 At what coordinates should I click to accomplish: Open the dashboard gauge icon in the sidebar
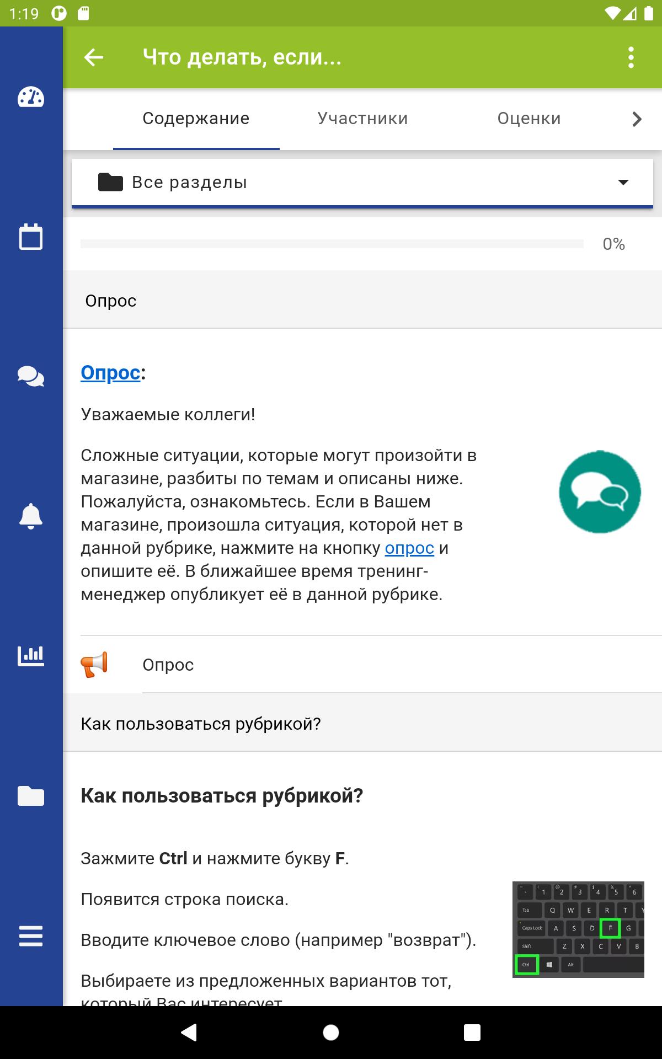[31, 97]
